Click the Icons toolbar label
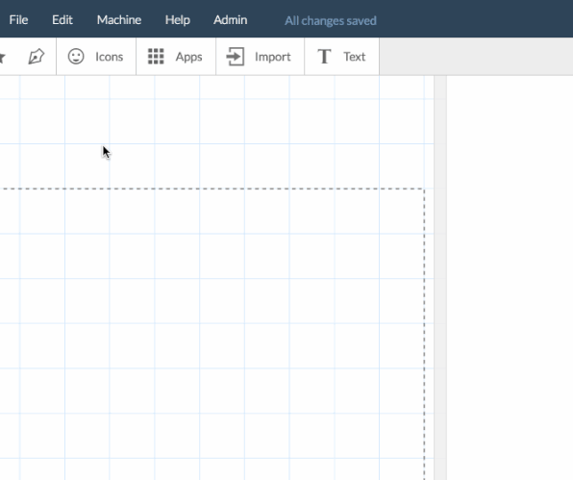Screen dimensions: 573x480 pyautogui.click(x=110, y=57)
